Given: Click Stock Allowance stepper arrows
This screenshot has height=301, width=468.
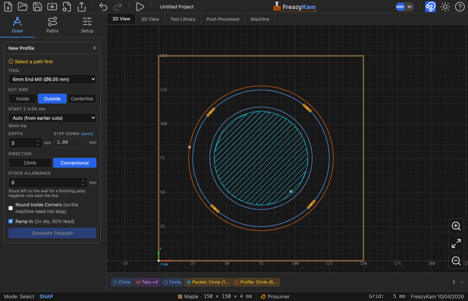Looking at the screenshot, I should (x=83, y=182).
